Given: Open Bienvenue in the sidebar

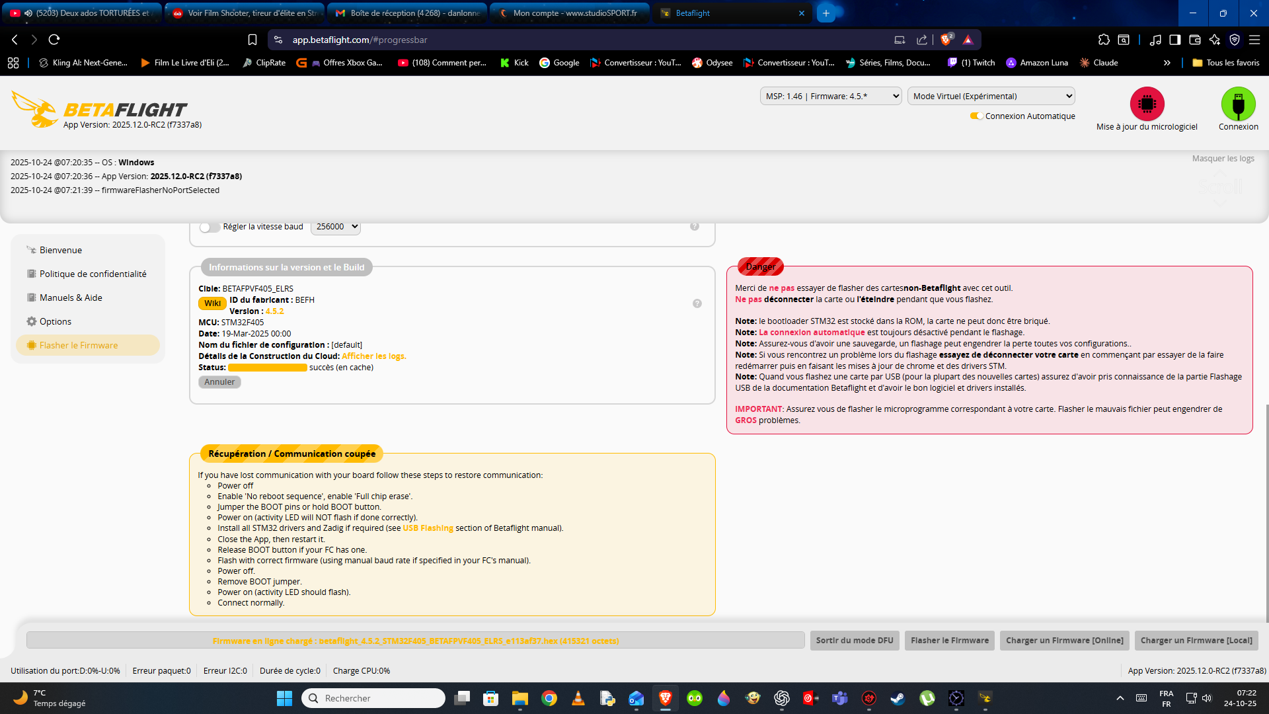Looking at the screenshot, I should 60,250.
